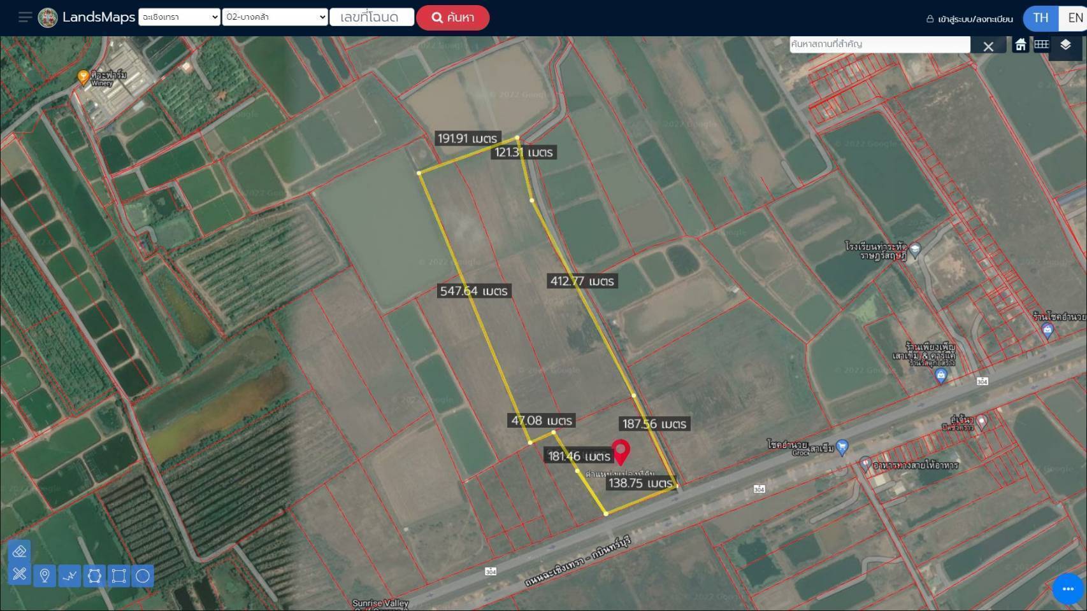Select the polyline measure tool
This screenshot has width=1087, height=611.
(x=69, y=576)
